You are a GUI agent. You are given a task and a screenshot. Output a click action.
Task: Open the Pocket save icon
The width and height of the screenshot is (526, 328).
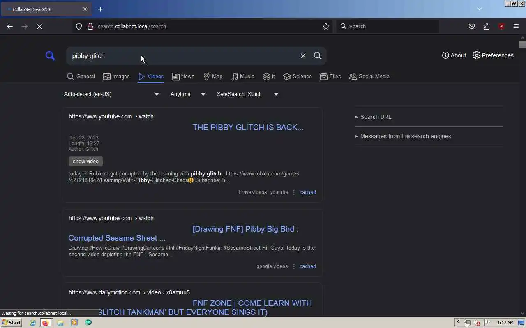472,26
